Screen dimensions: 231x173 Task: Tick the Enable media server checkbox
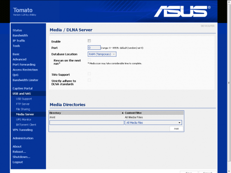89,41
